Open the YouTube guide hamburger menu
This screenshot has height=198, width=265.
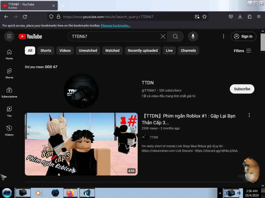pyautogui.click(x=9, y=36)
